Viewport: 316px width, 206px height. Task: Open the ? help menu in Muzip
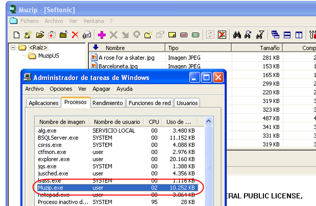click(x=111, y=21)
